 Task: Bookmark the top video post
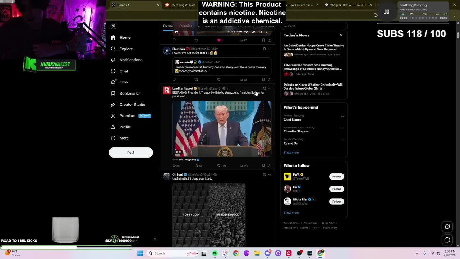tap(263, 40)
